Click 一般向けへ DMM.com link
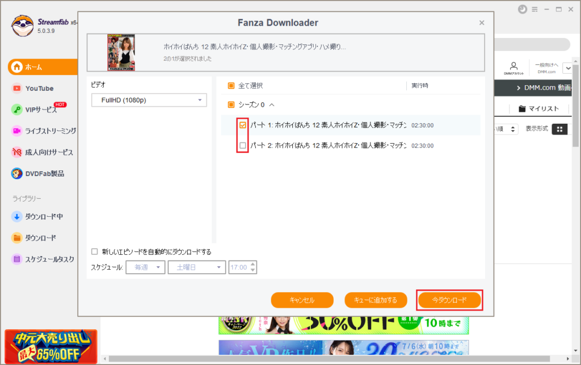Image resolution: width=581 pixels, height=365 pixels. (x=546, y=68)
